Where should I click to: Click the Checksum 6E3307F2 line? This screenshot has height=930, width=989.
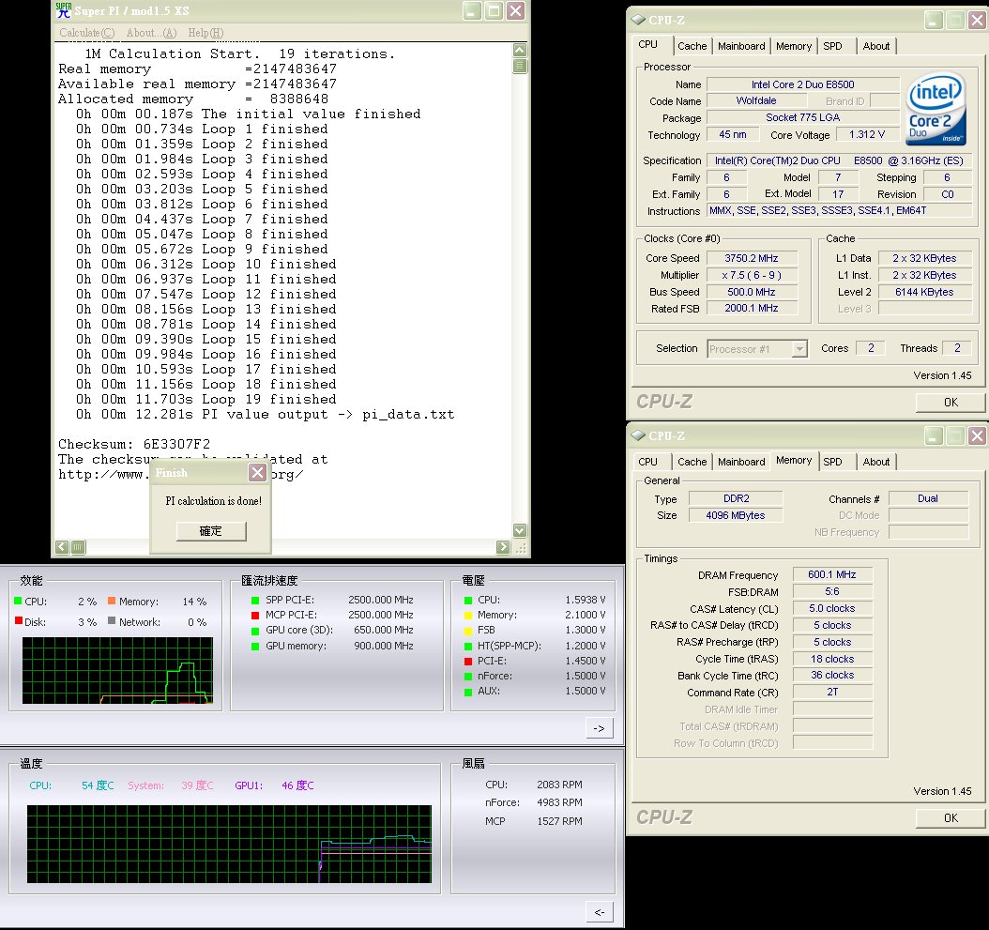click(134, 444)
